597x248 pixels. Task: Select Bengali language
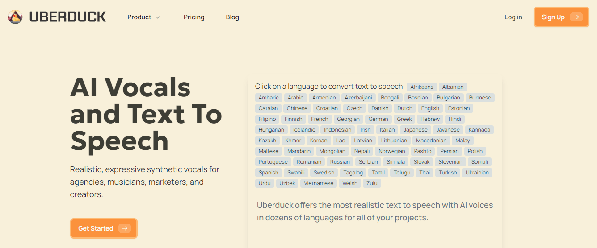tap(390, 98)
